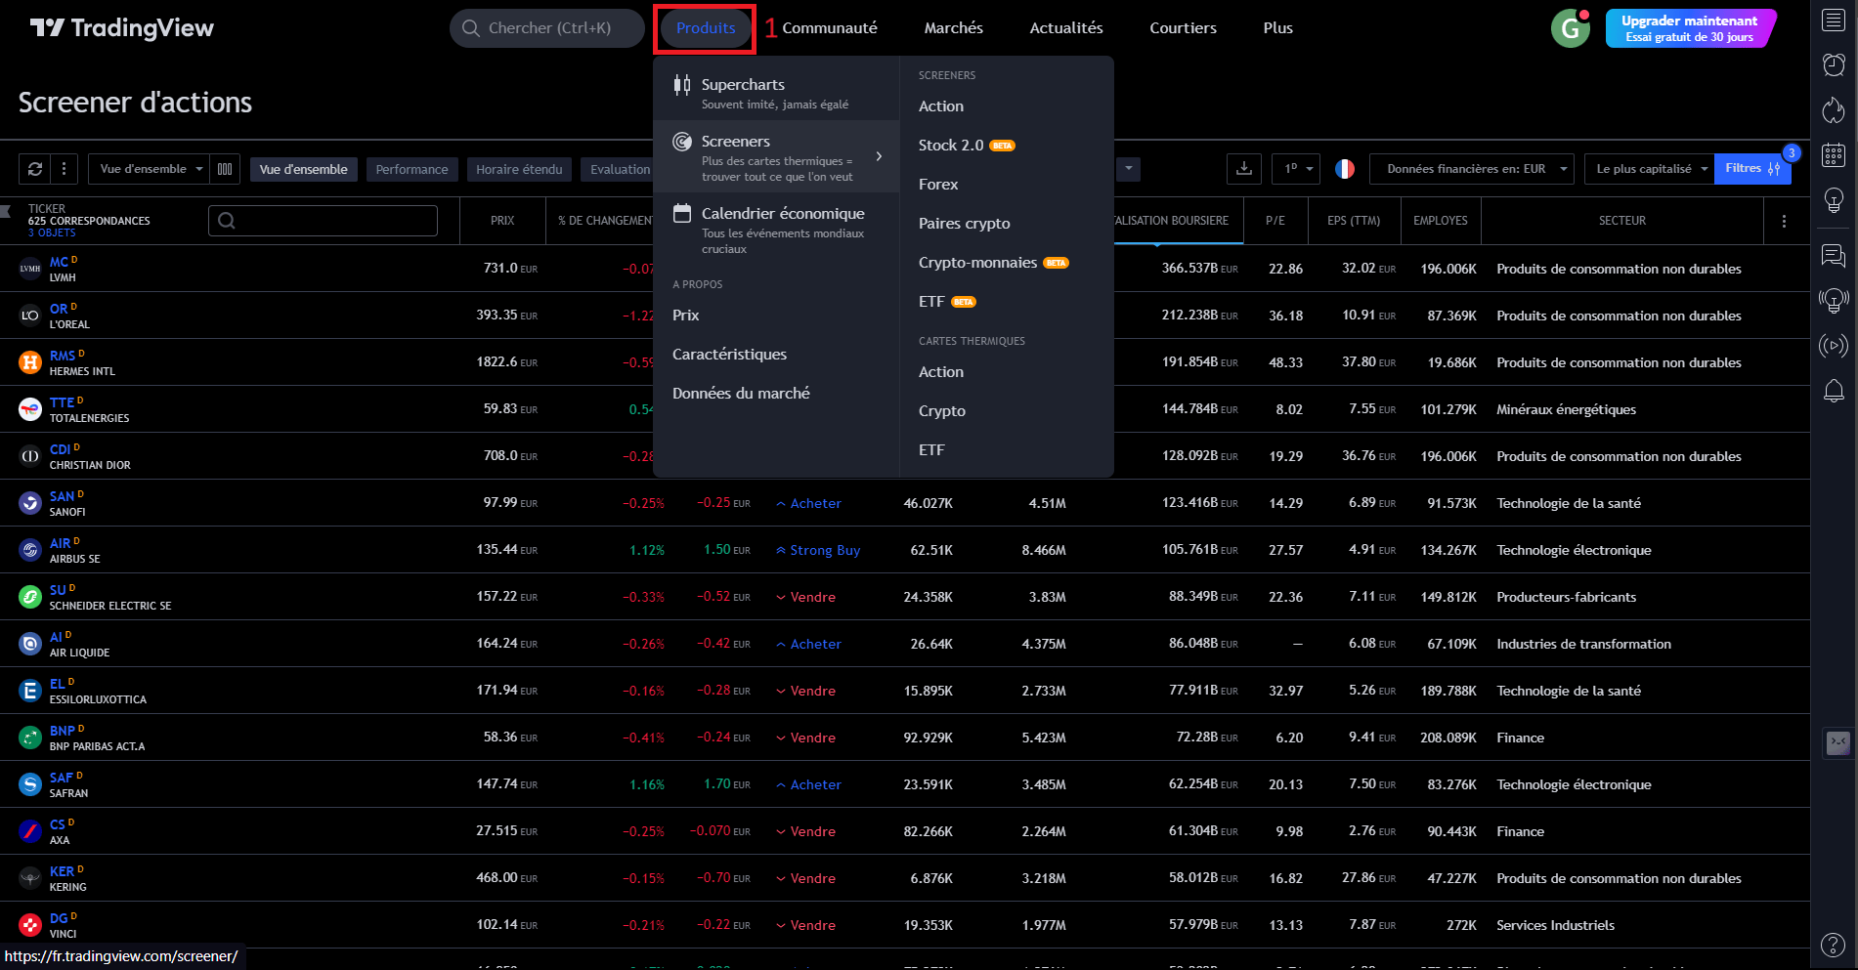Open the alerts clock icon in sidebar
The height and width of the screenshot is (970, 1858).
pos(1834,64)
